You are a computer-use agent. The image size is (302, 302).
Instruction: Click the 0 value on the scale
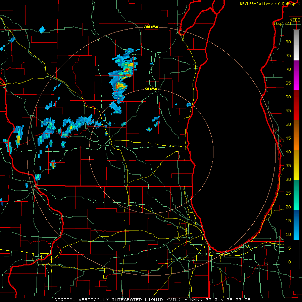(290, 262)
